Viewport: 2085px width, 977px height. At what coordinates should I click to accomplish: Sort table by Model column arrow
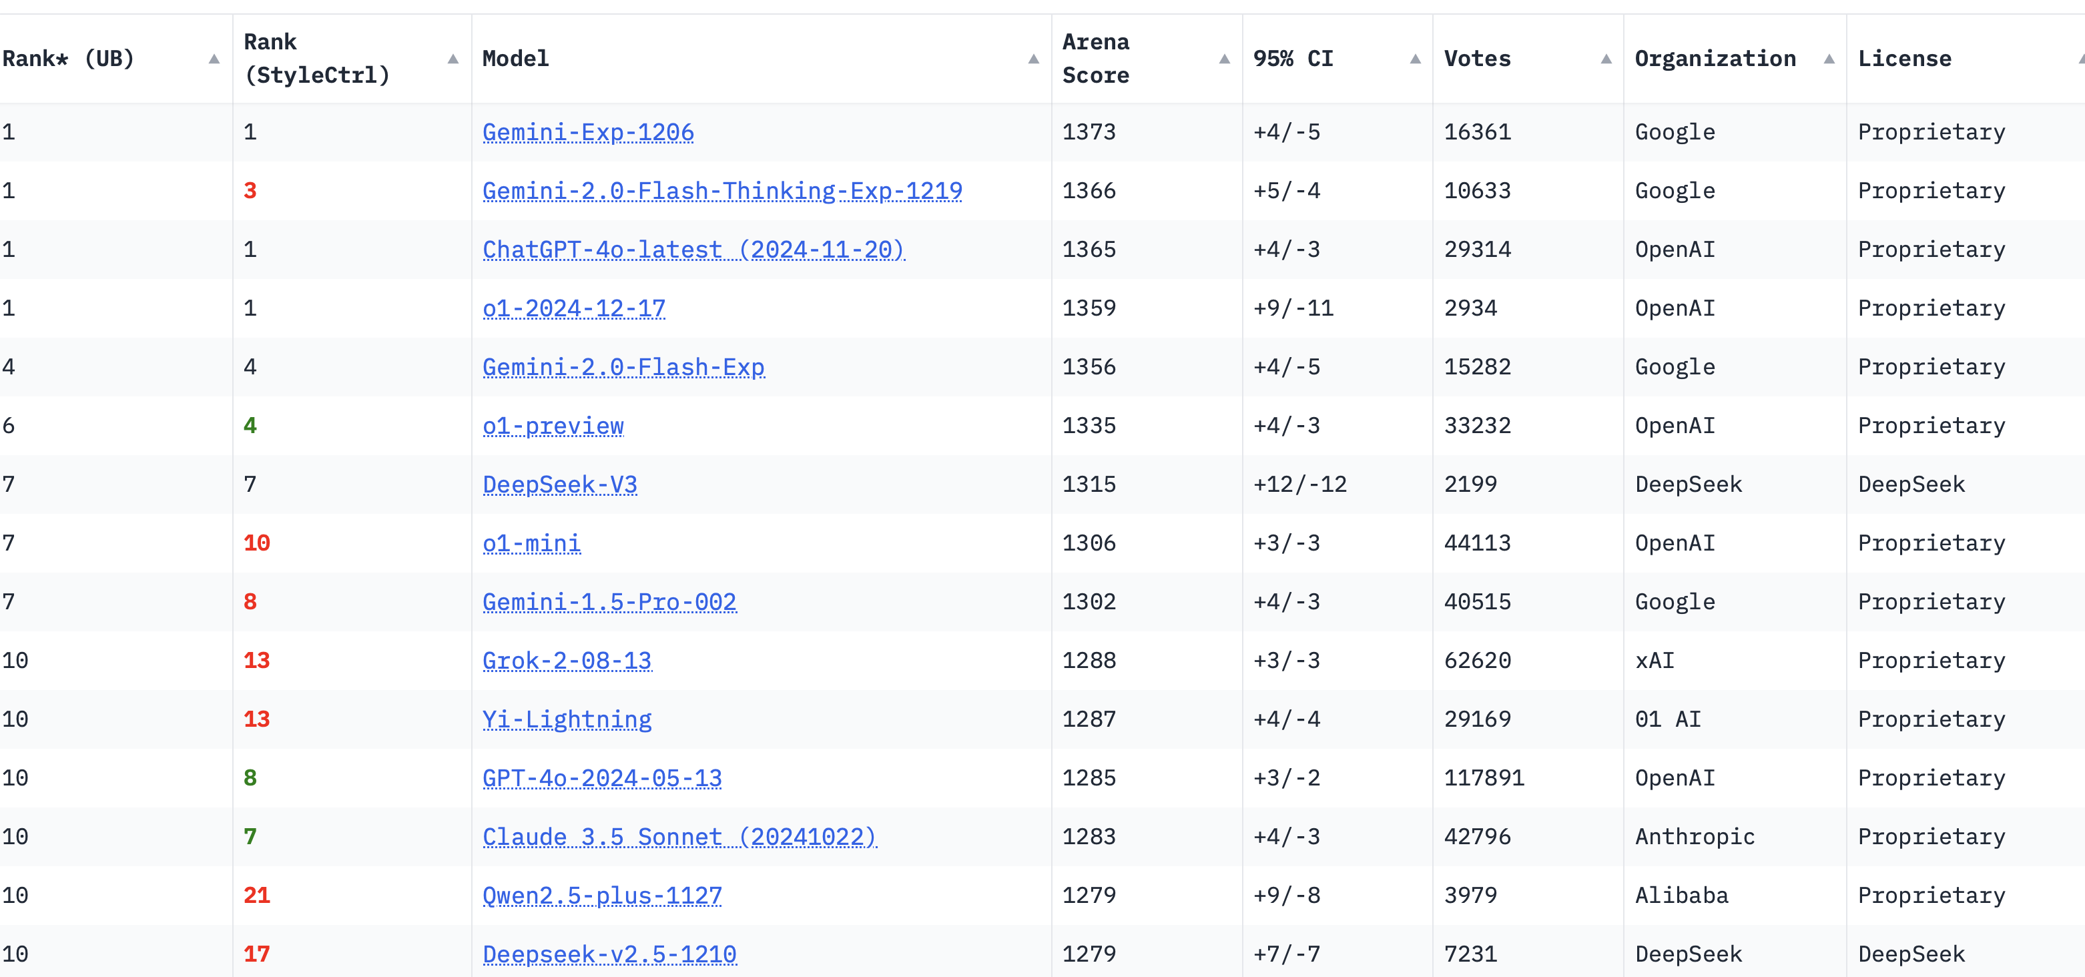[x=1032, y=59]
